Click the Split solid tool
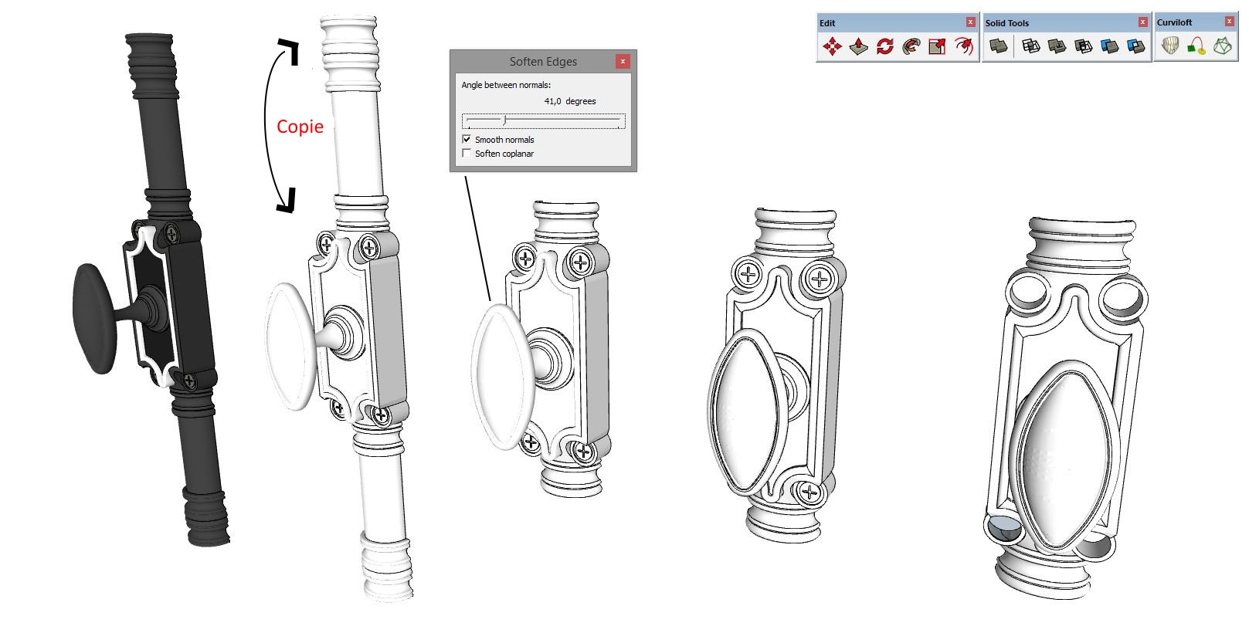 [x=1135, y=47]
